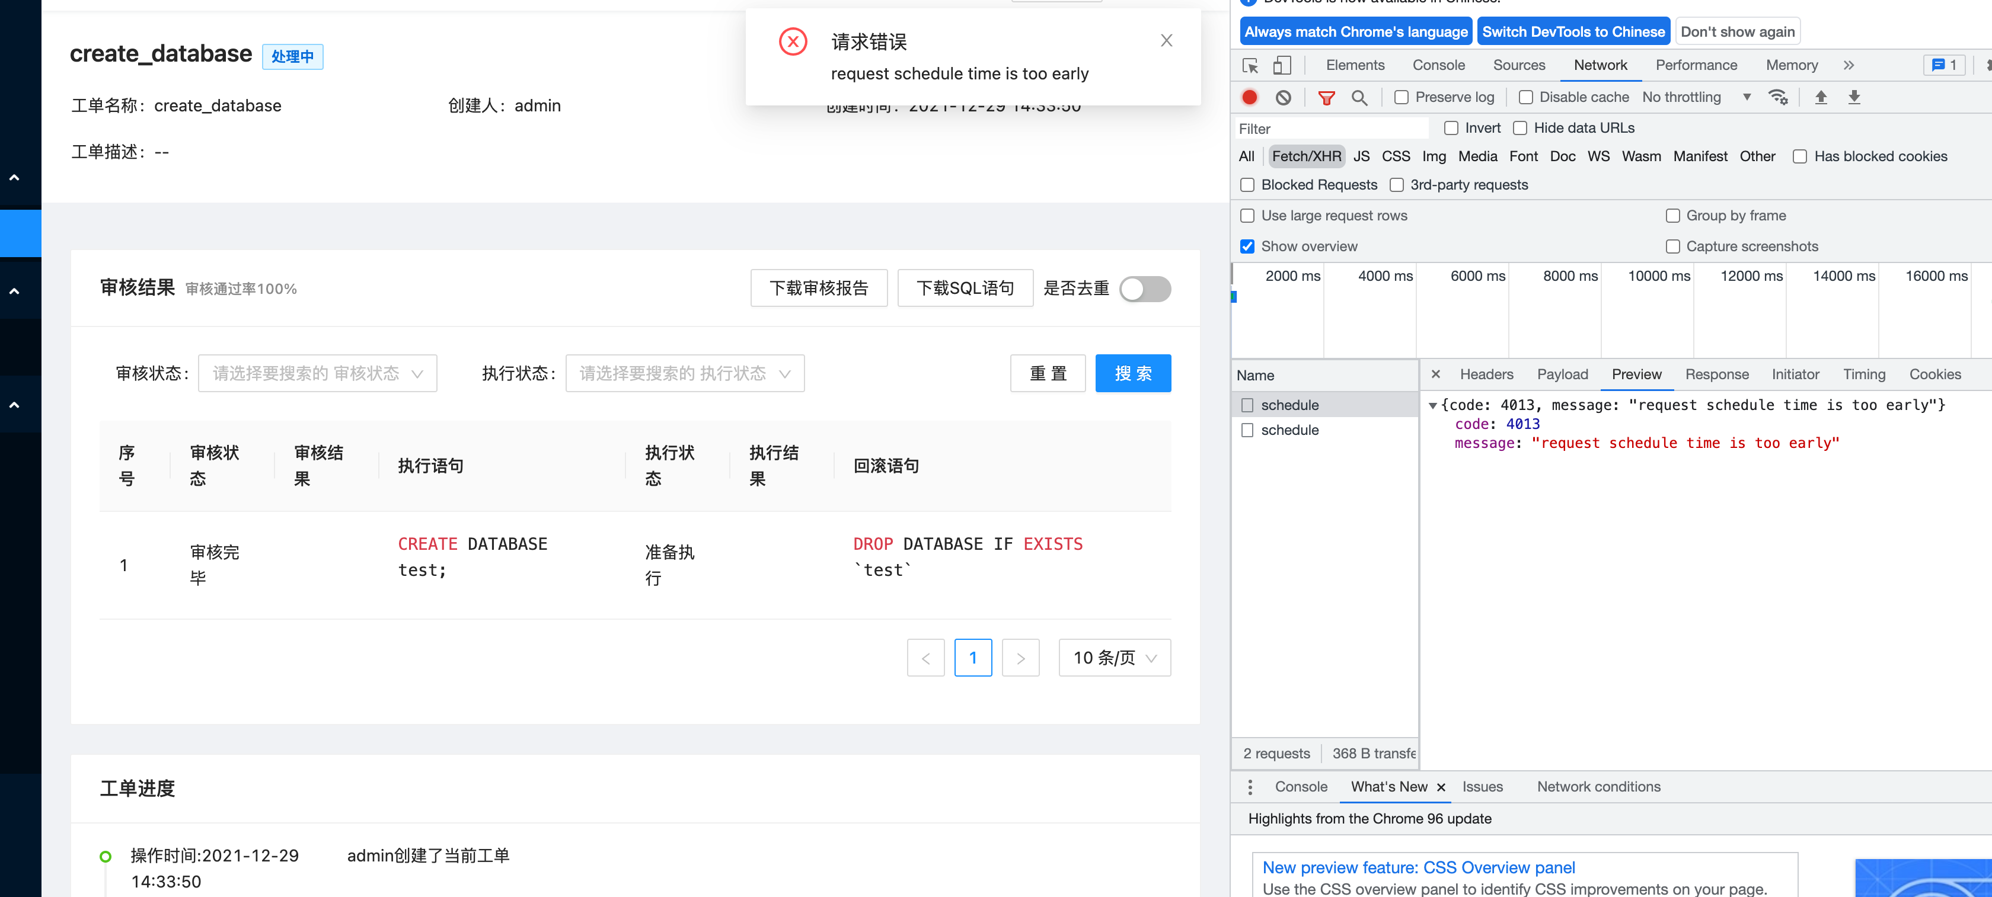Viewport: 1992px width, 897px height.
Task: Search network requests via magnifier icon
Action: coord(1360,97)
